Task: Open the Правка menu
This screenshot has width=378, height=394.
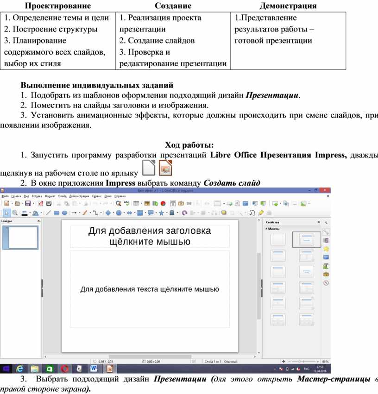Action: point(16,196)
